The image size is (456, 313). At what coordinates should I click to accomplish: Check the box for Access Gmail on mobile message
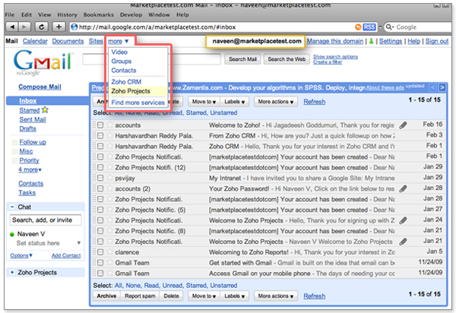[x=100, y=273]
